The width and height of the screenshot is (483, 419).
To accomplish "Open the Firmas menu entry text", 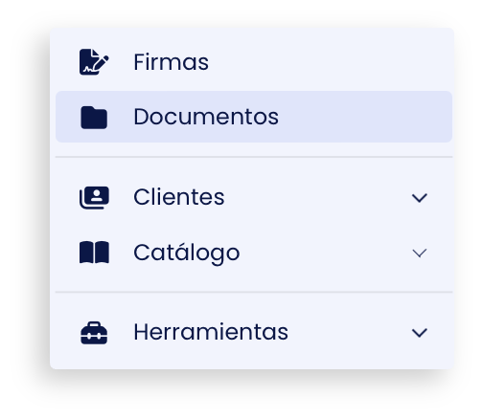I will [171, 62].
